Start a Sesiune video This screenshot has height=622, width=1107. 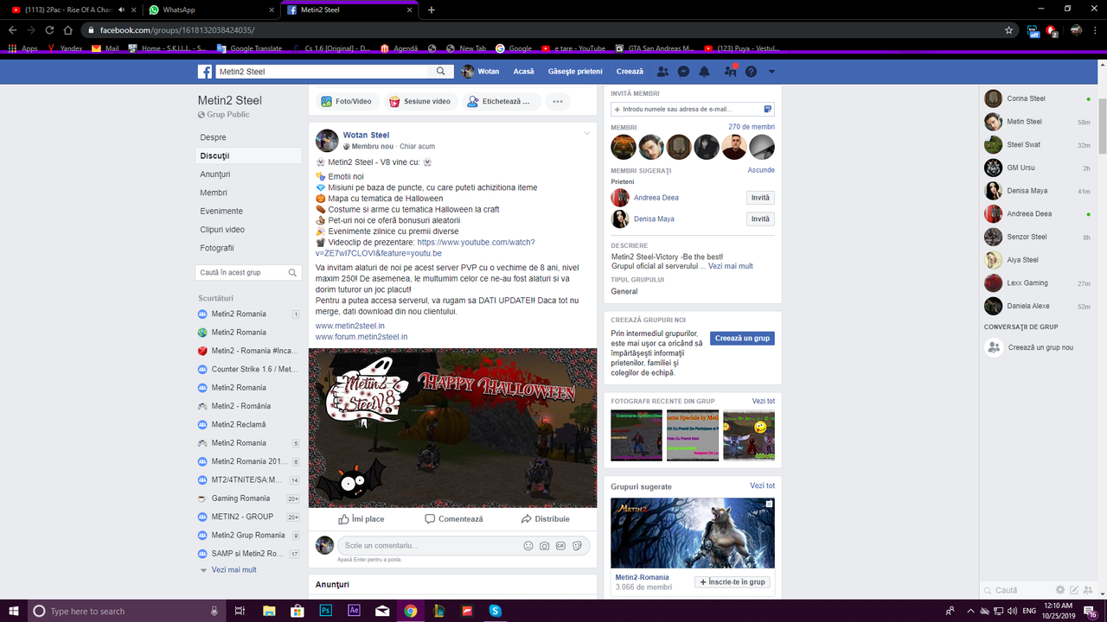420,101
